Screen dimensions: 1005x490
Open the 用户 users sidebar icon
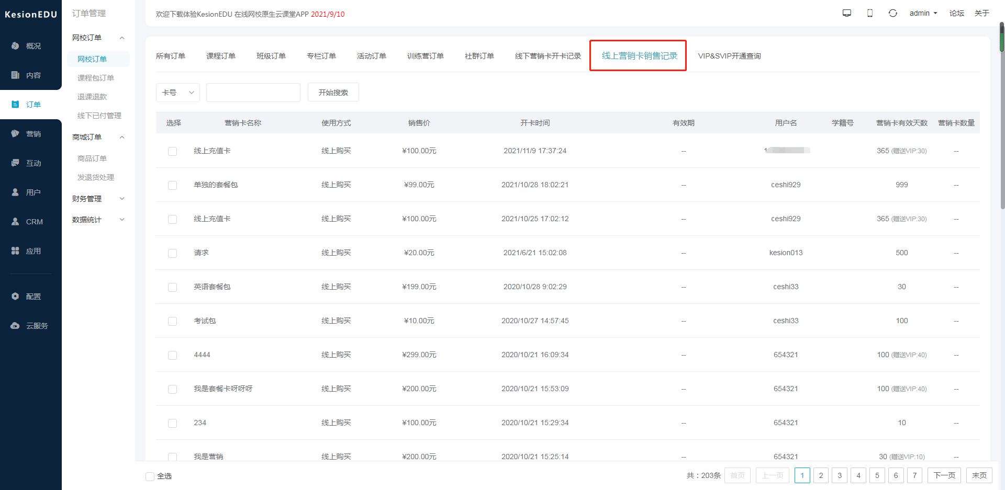15,192
